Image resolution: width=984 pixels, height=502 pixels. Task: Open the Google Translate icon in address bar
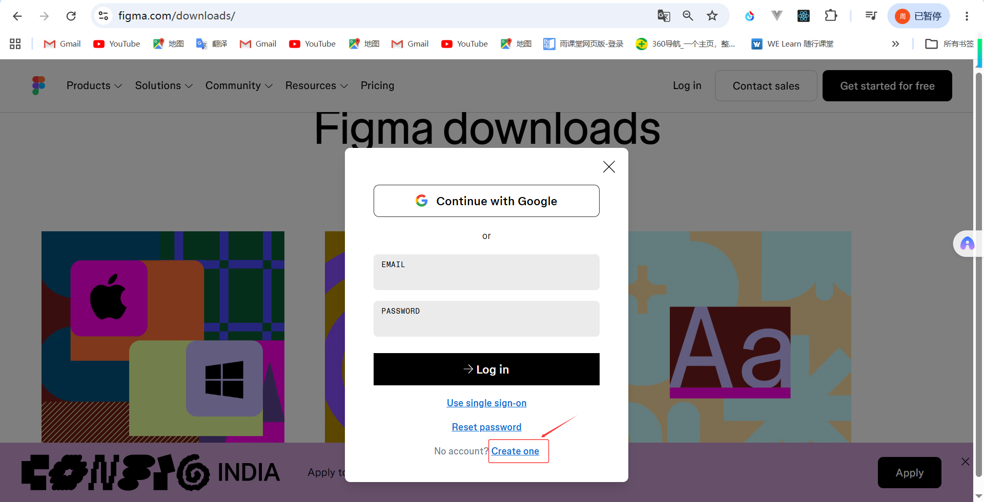tap(664, 16)
